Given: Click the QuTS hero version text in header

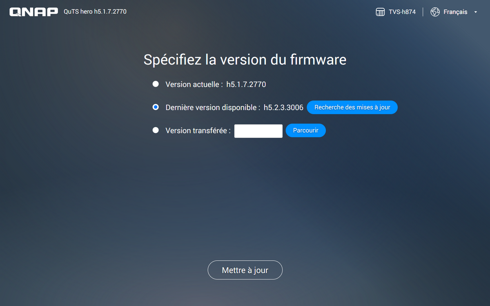Looking at the screenshot, I should tap(95, 12).
